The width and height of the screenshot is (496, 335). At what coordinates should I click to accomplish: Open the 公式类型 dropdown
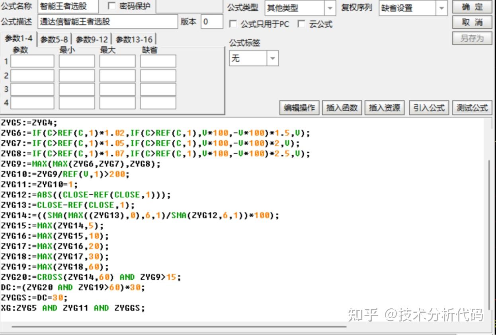point(330,8)
